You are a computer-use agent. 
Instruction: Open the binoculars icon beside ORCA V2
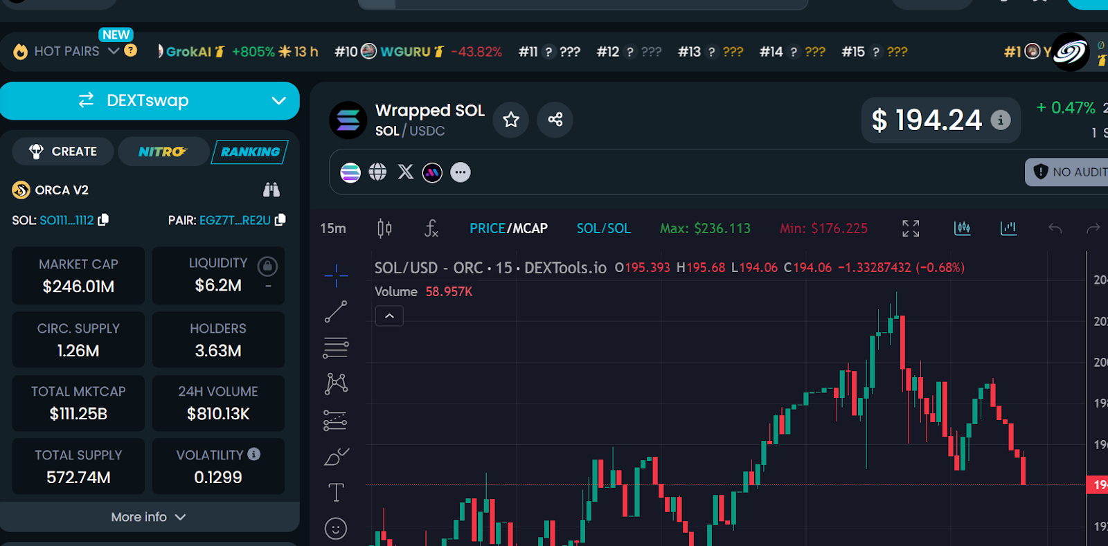point(271,190)
